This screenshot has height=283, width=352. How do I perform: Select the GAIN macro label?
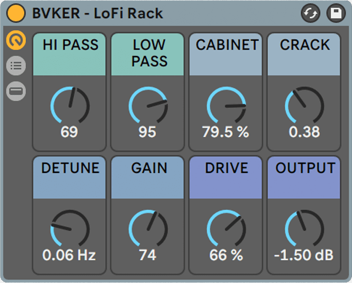coord(149,168)
